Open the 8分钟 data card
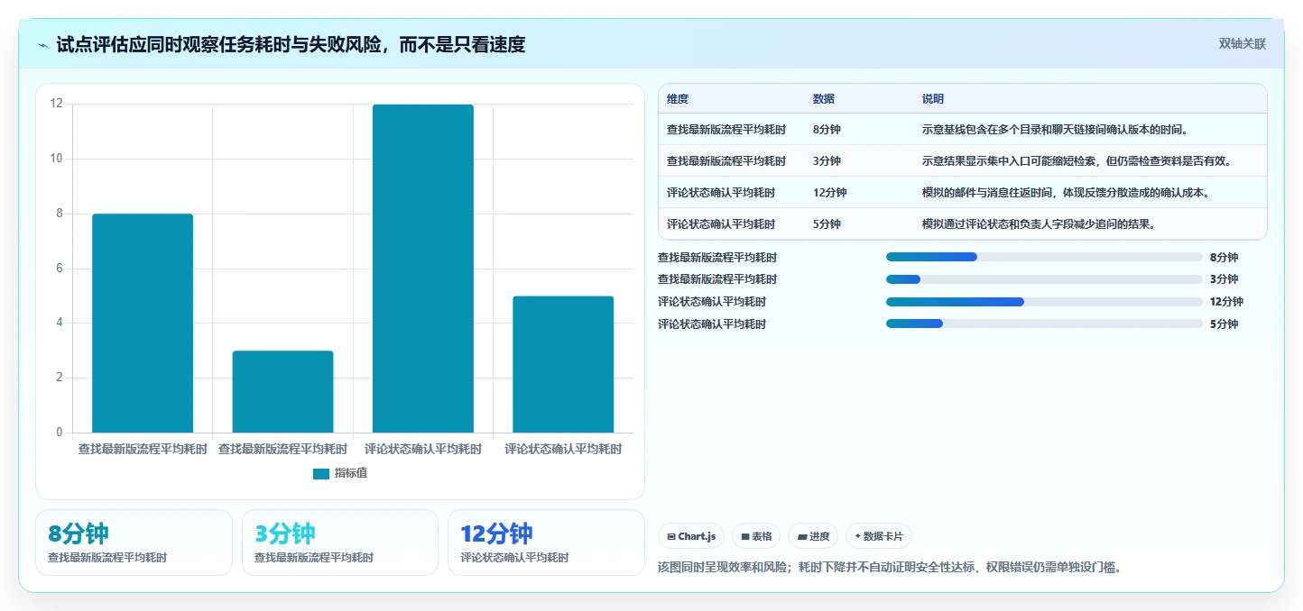Viewport: 1303px width, 611px height. coord(134,543)
